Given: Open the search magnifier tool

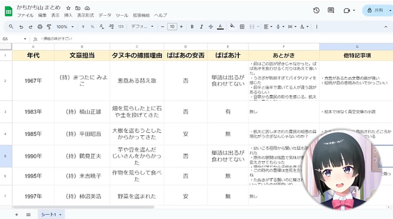Looking at the screenshot, I should point(11,27).
